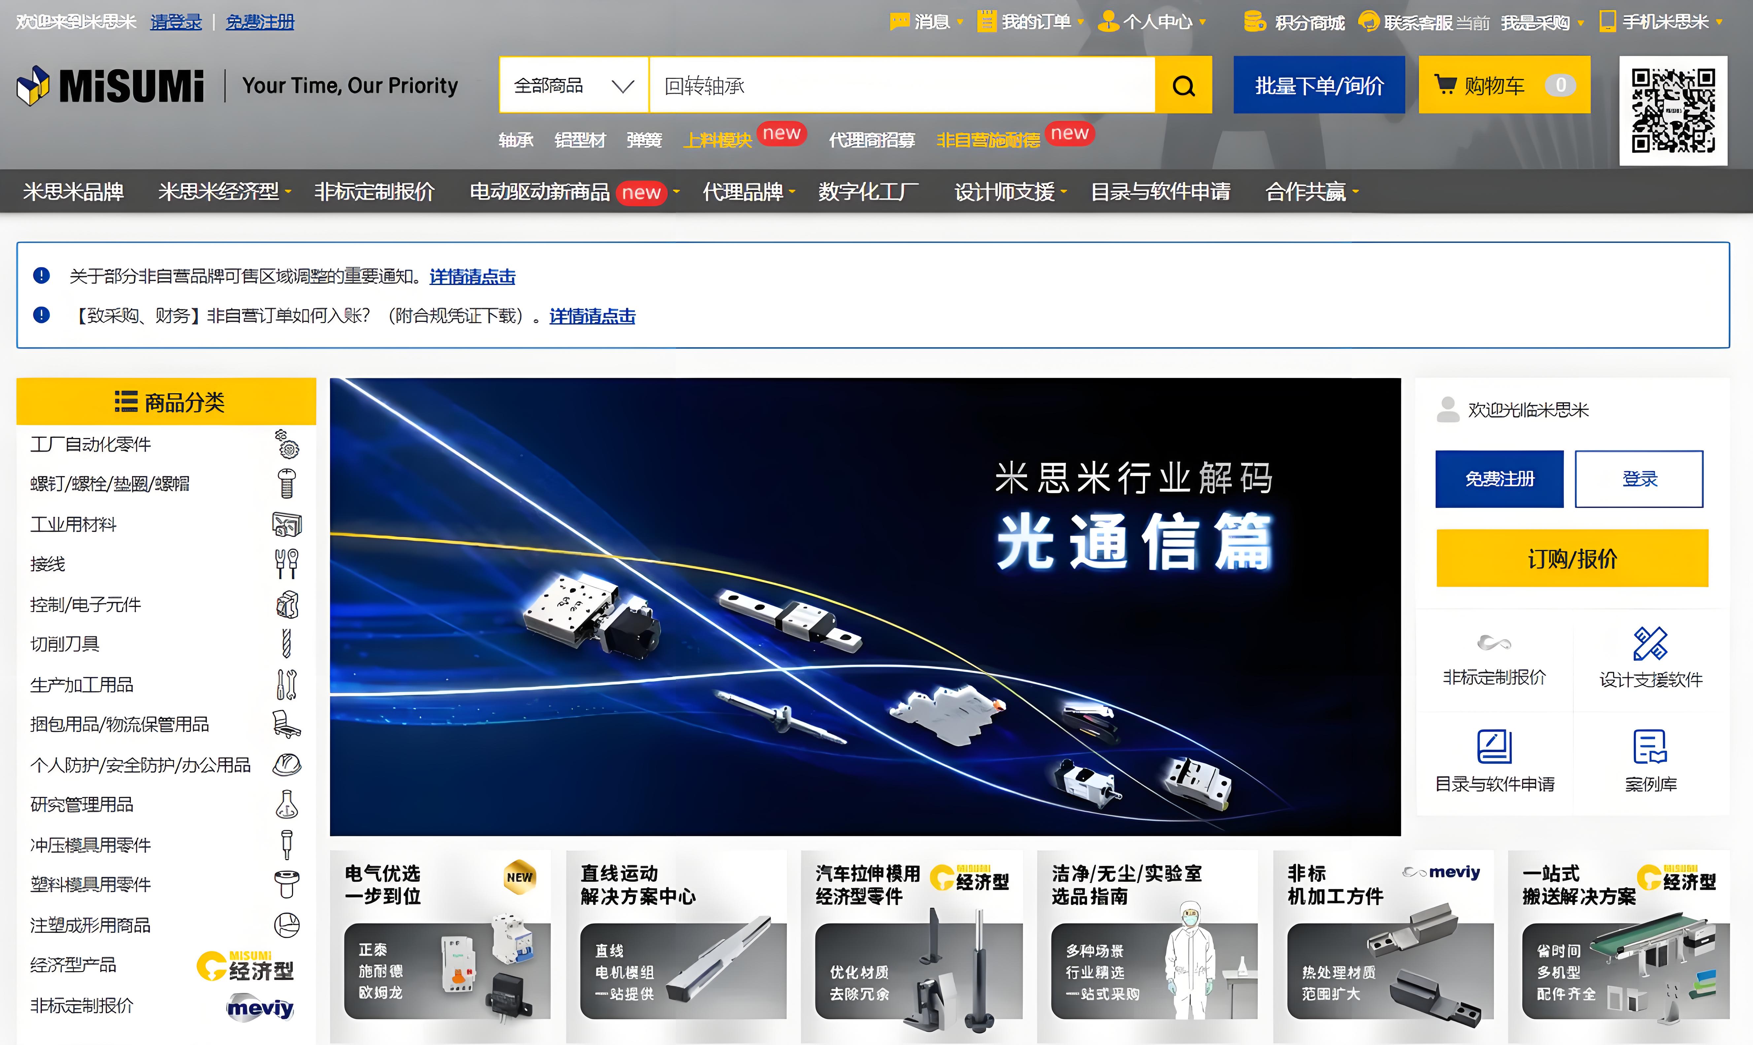Open the 光通信篇 main banner
1753x1045 pixels.
point(865,607)
